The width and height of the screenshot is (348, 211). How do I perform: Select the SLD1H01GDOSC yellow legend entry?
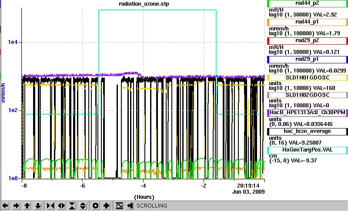(308, 78)
